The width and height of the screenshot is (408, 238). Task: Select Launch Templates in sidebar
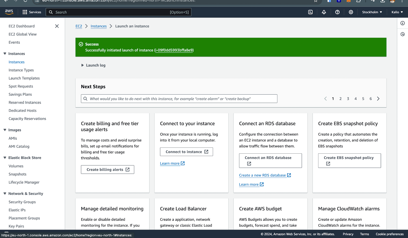pos(24,78)
